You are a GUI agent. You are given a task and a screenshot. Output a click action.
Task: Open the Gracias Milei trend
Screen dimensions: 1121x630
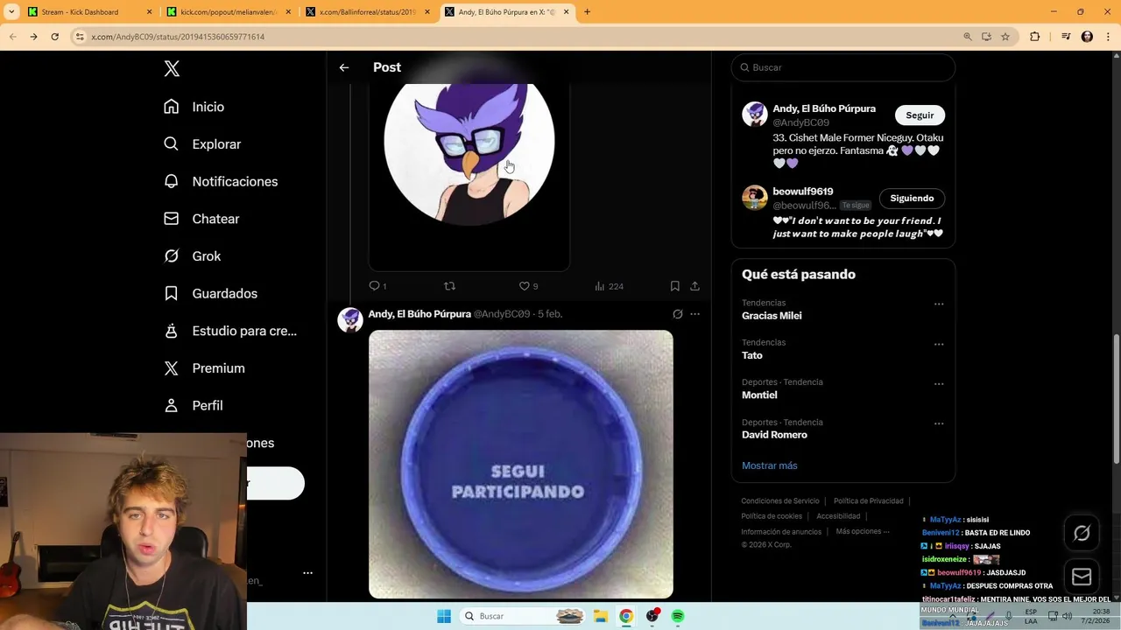[772, 316]
